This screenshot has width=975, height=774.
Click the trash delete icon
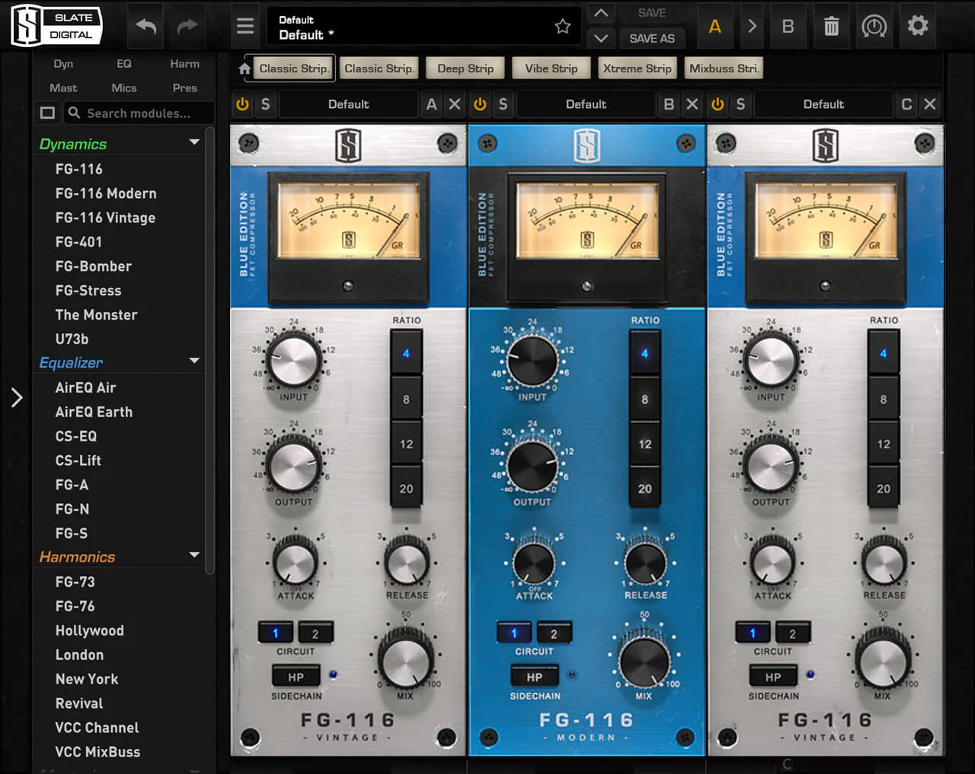pyautogui.click(x=831, y=27)
